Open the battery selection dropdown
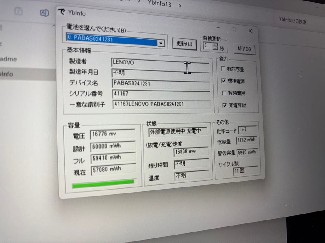 pos(161,43)
